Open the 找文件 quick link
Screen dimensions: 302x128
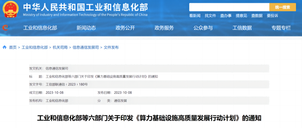click(x=210, y=16)
